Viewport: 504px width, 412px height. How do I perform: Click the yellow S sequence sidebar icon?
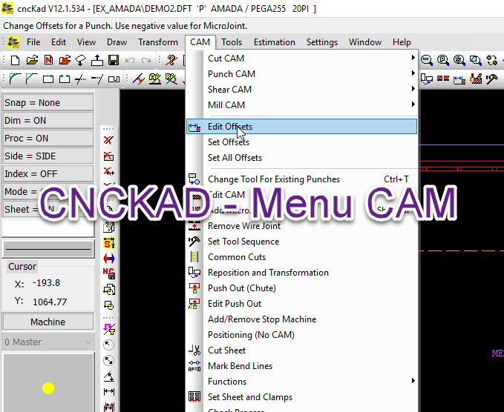tap(109, 243)
